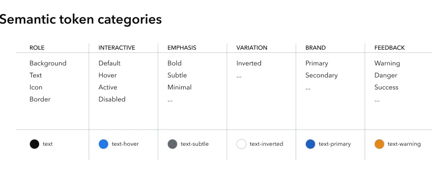Click the Background role entry

tap(48, 63)
